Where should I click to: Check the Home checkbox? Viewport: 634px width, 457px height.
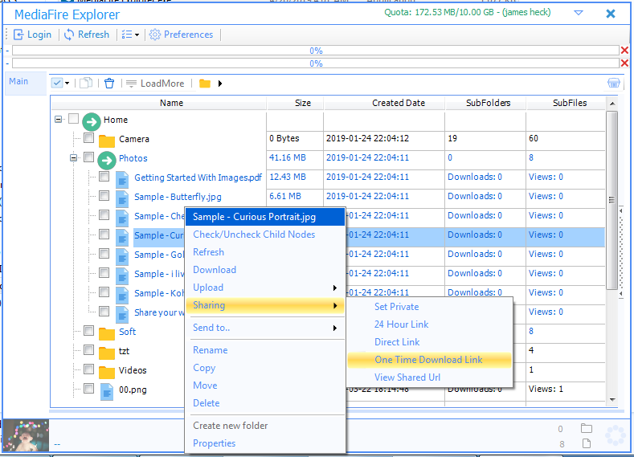pyautogui.click(x=73, y=118)
